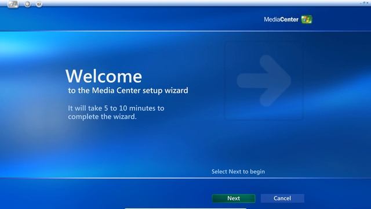This screenshot has height=209, width=371.
Task: Open help with the round question mark icon
Action: tap(39, 4)
